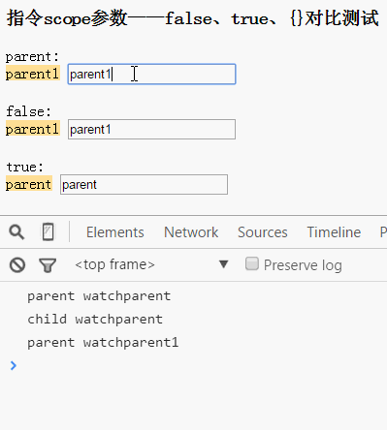Viewport: 387px width, 430px height.
Task: Enable the Preserve log checkbox
Action: click(x=252, y=263)
